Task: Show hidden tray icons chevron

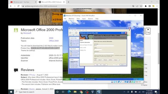Action: pyautogui.click(x=124, y=92)
